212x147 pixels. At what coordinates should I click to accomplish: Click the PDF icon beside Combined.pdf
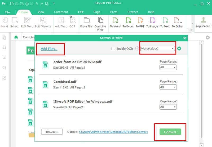click(45, 84)
